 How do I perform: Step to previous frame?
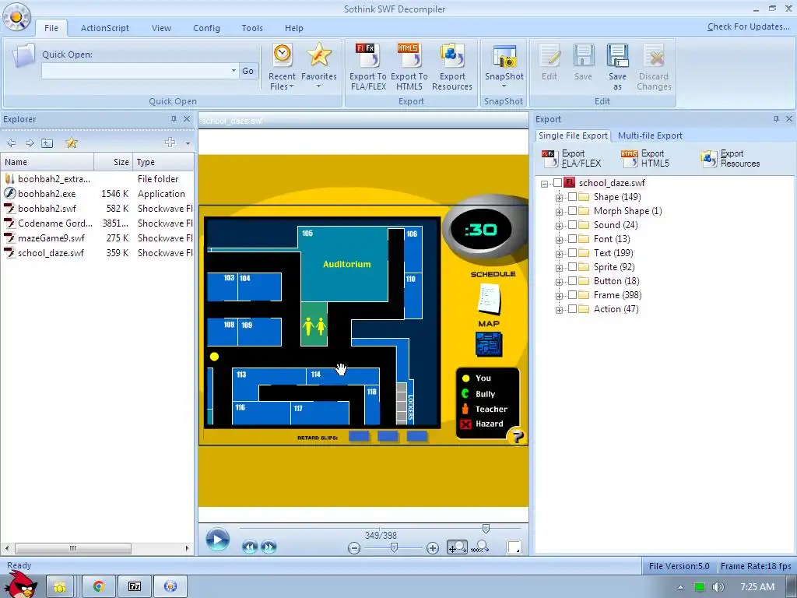(250, 547)
